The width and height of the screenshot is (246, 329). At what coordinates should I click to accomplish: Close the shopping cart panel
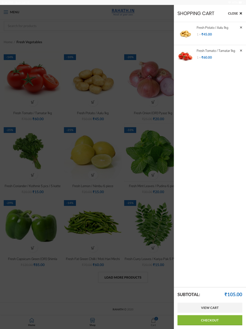tap(235, 13)
